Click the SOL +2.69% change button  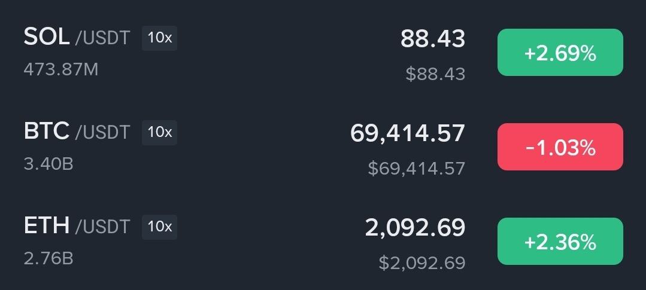click(560, 53)
